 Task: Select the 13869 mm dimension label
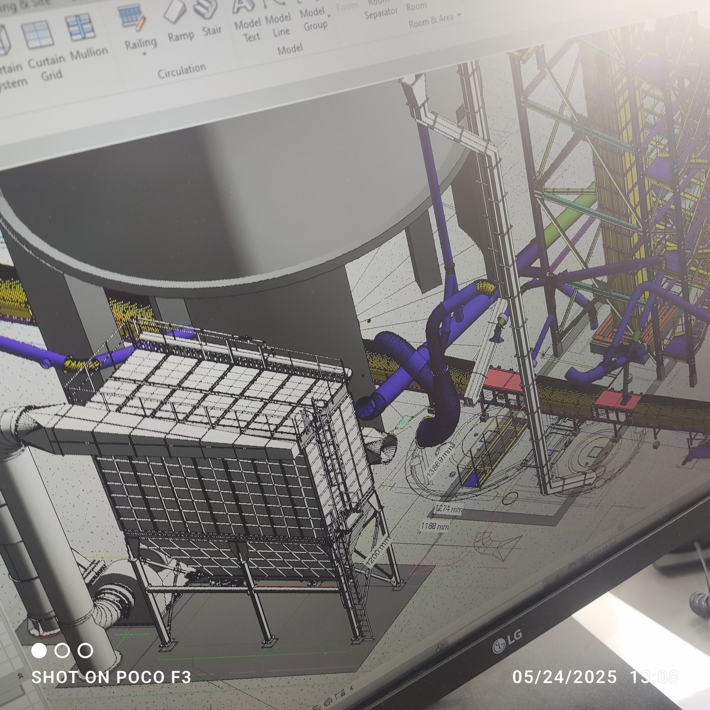[x=441, y=460]
